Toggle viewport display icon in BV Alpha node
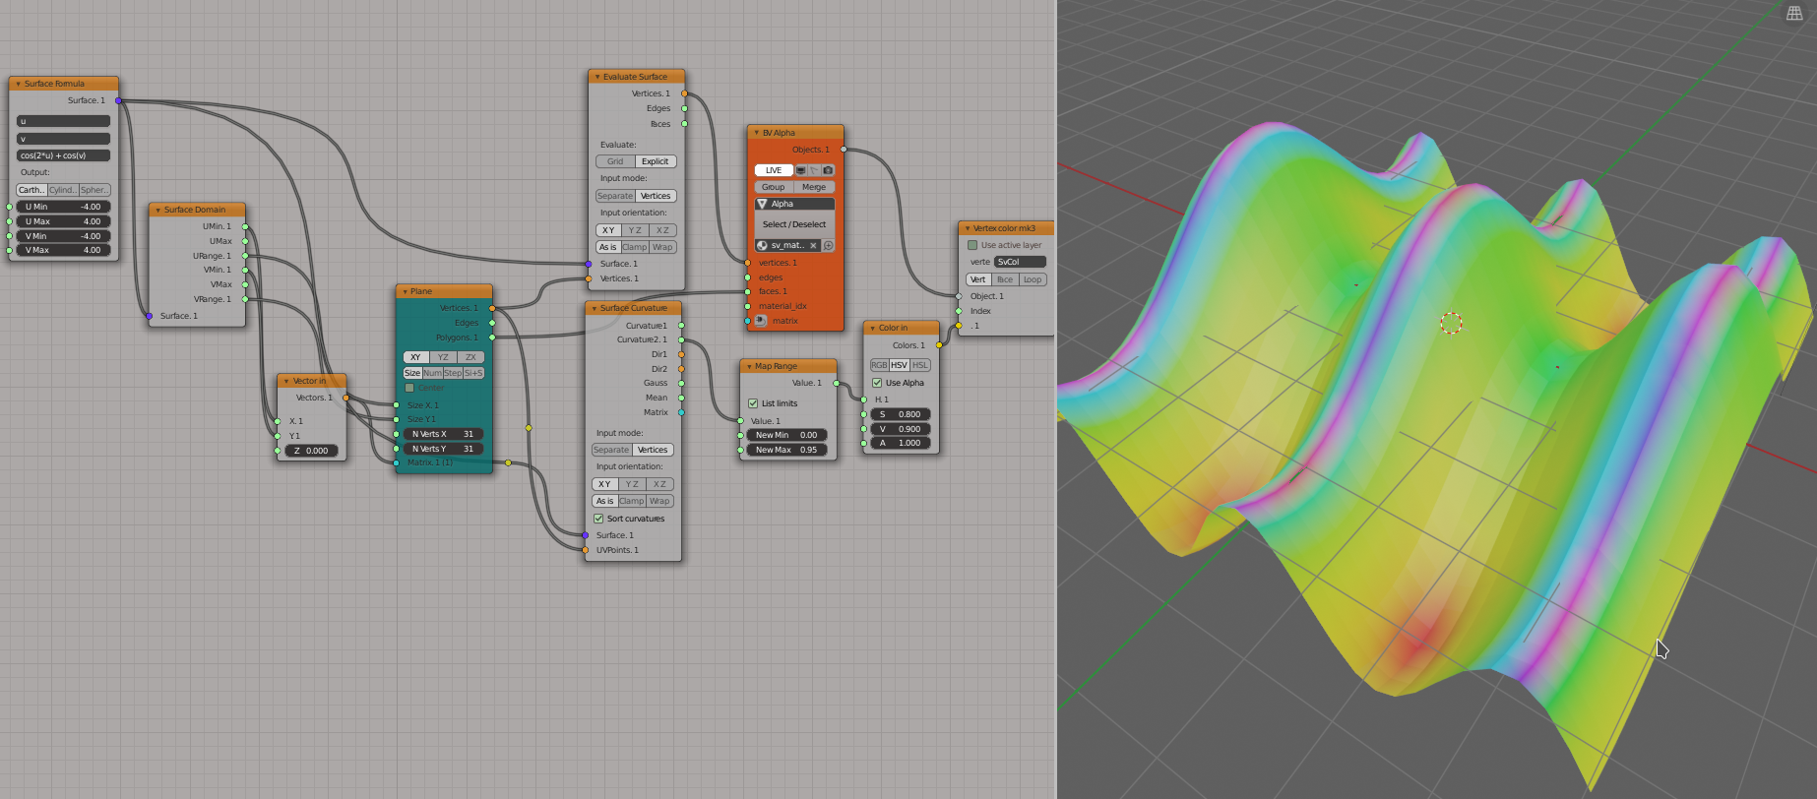1817x799 pixels. pyautogui.click(x=801, y=170)
